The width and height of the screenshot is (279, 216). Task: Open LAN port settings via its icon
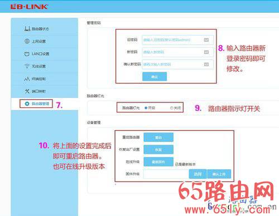27,54
